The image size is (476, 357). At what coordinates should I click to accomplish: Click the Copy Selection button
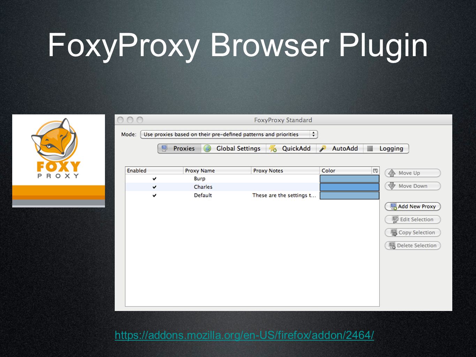pyautogui.click(x=413, y=233)
